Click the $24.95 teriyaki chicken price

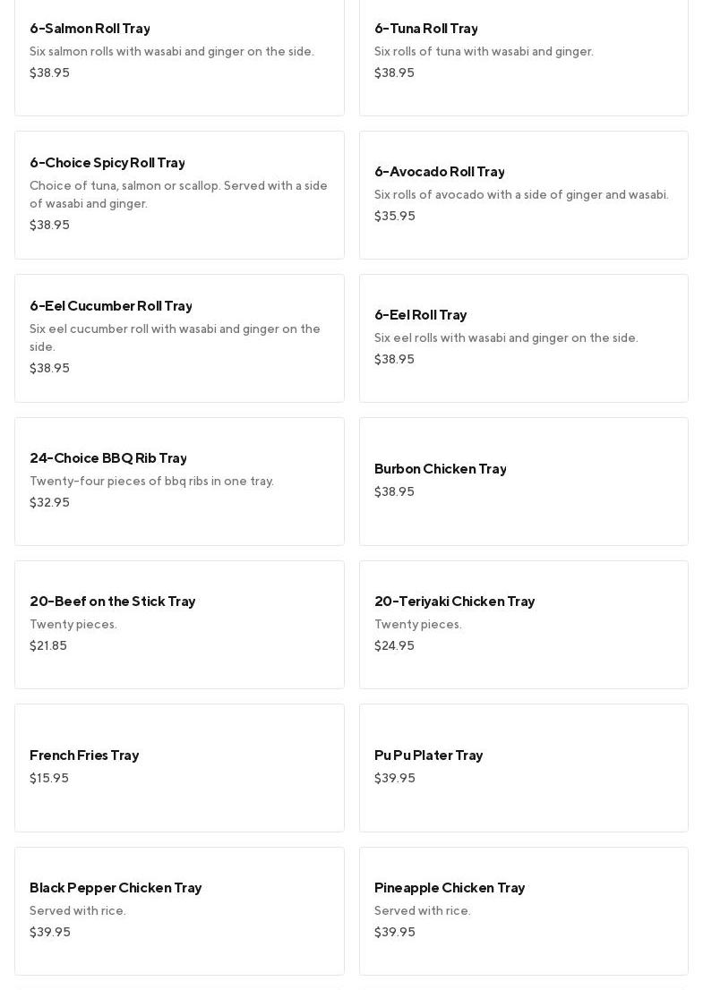click(x=394, y=646)
